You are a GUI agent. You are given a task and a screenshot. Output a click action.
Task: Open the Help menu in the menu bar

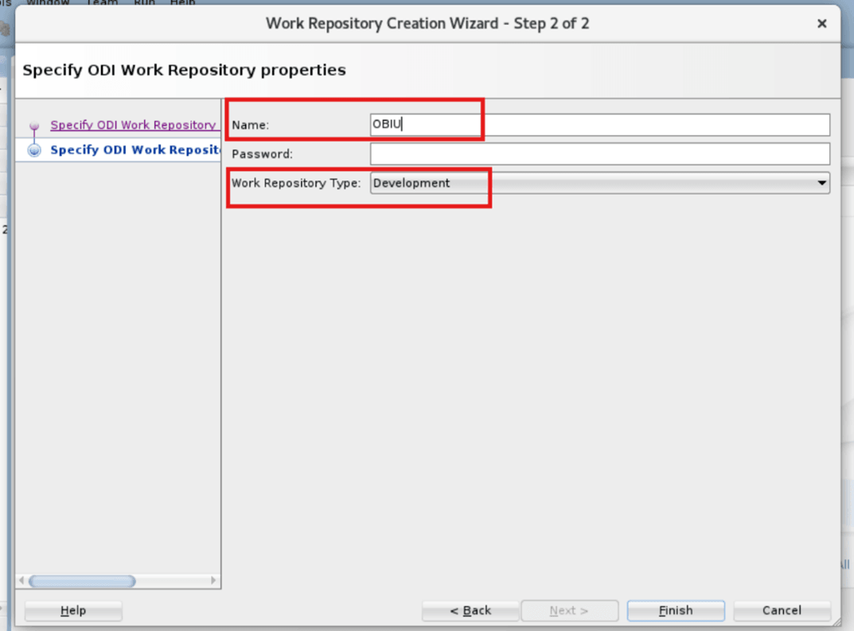[182, 3]
